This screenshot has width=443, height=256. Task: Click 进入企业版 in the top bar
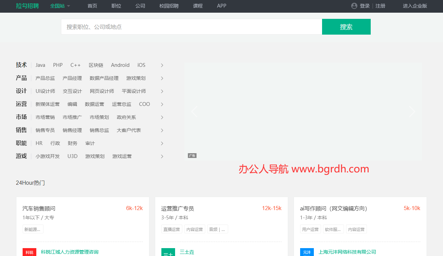click(415, 6)
